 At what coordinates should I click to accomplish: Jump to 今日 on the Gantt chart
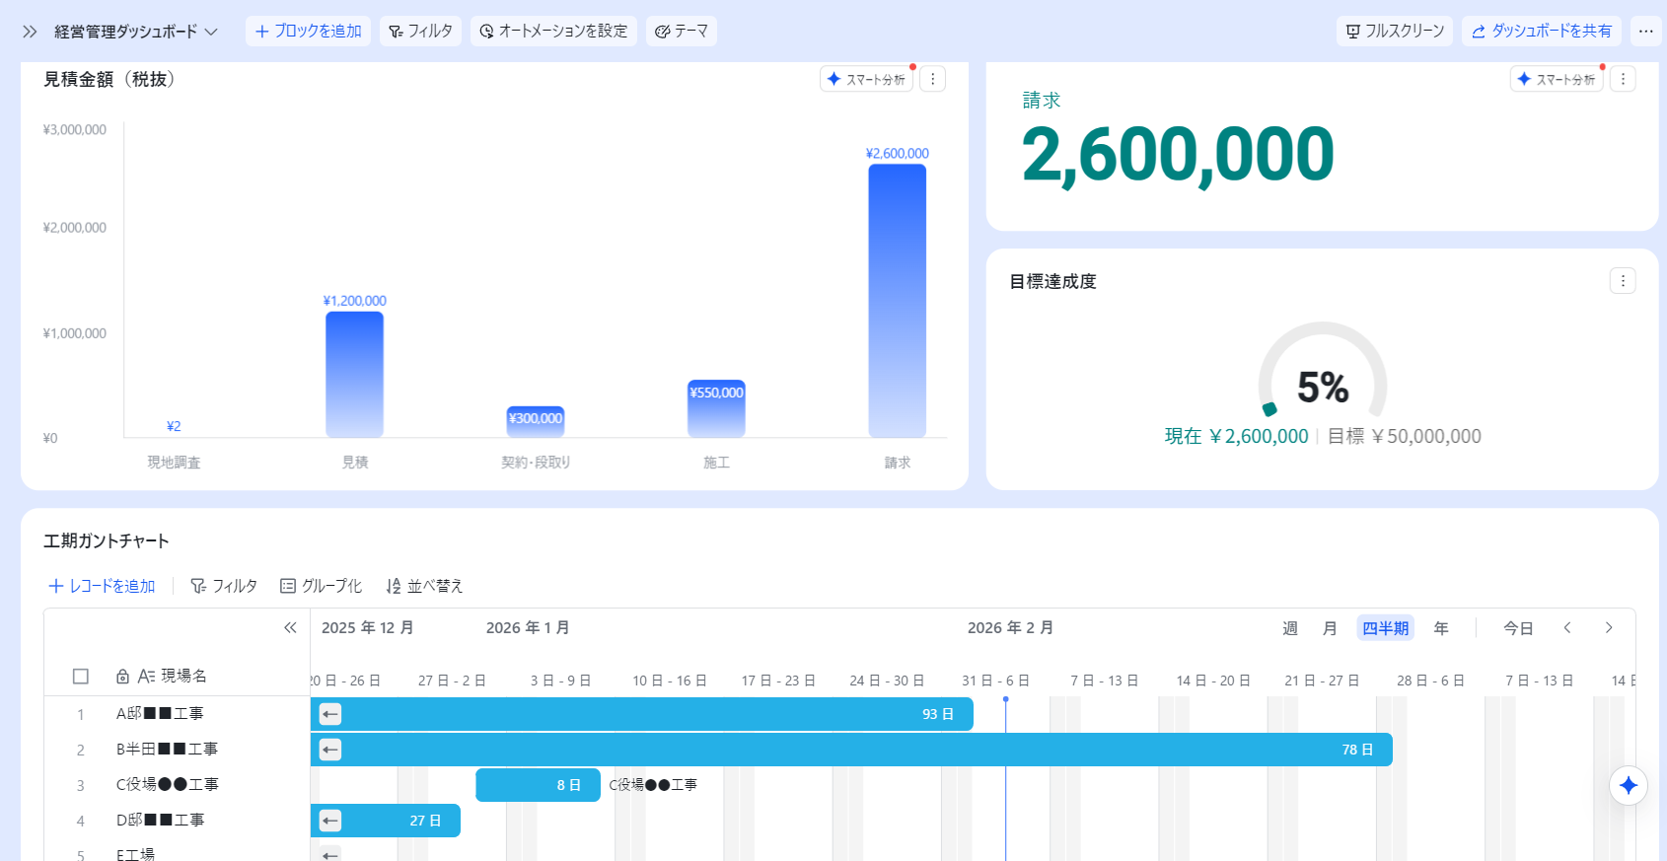point(1518,628)
